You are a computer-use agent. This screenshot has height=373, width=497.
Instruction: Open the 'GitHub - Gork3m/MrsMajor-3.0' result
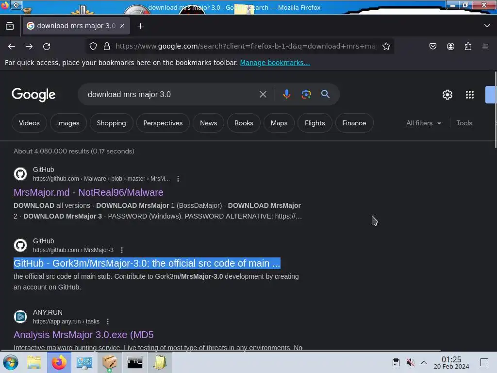147,263
